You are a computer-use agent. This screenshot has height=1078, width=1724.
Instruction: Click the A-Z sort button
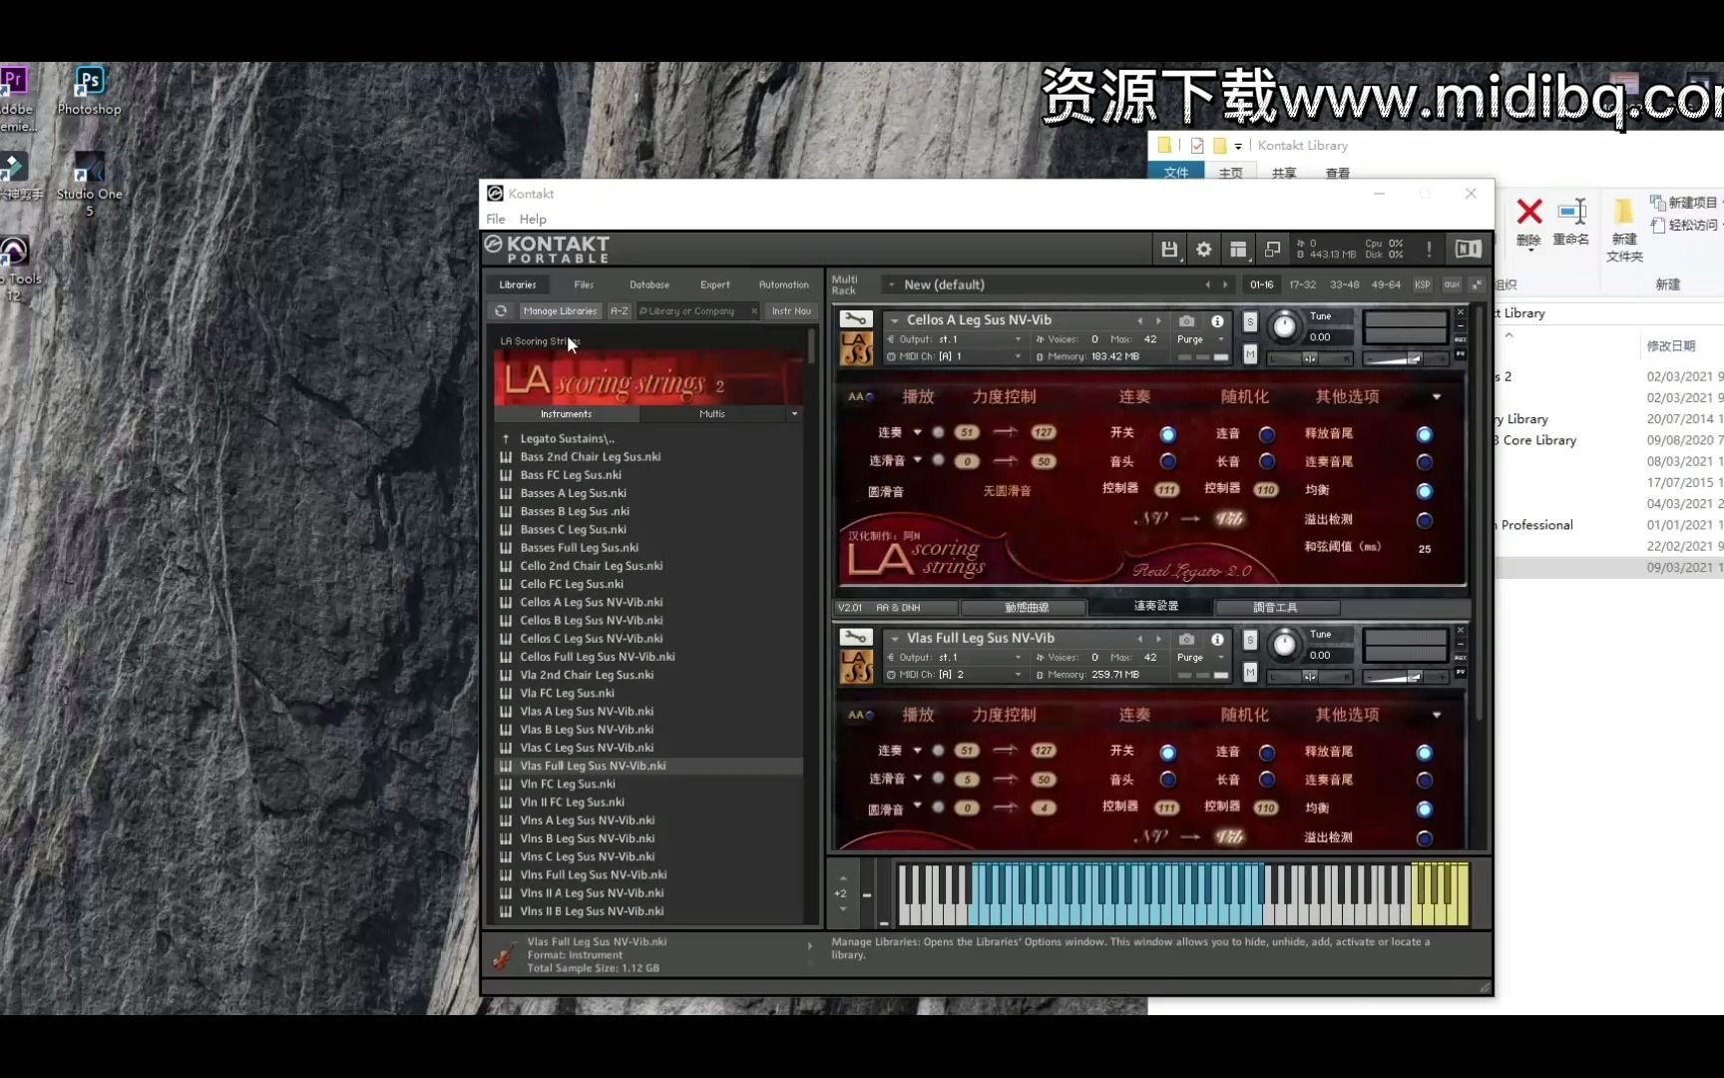620,311
